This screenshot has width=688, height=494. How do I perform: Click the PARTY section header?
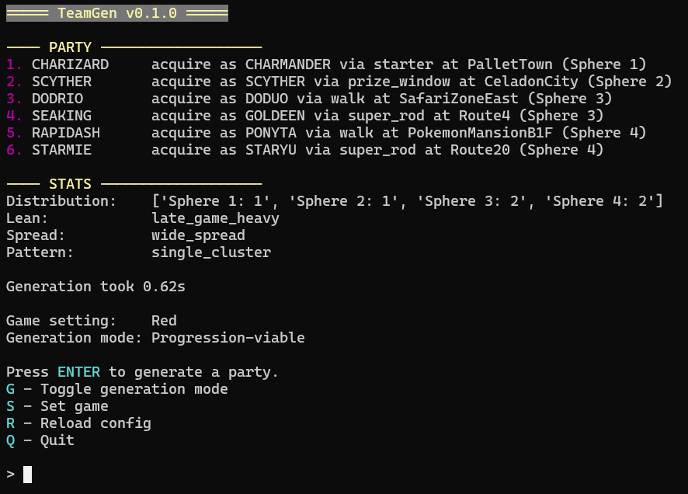pyautogui.click(x=70, y=47)
